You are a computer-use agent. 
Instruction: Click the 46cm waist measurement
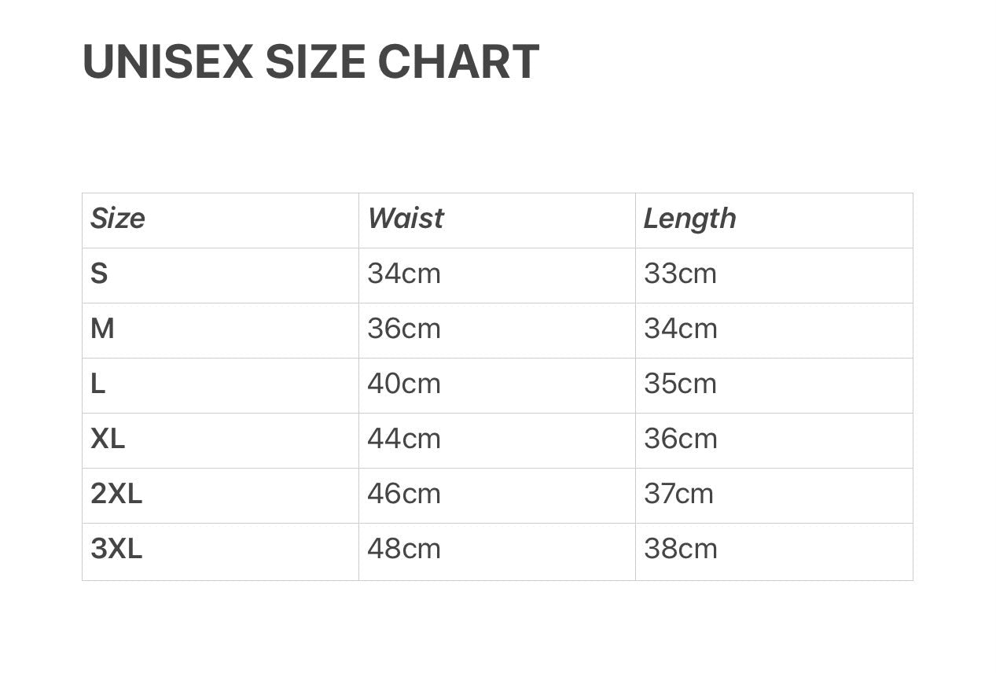pyautogui.click(x=403, y=494)
